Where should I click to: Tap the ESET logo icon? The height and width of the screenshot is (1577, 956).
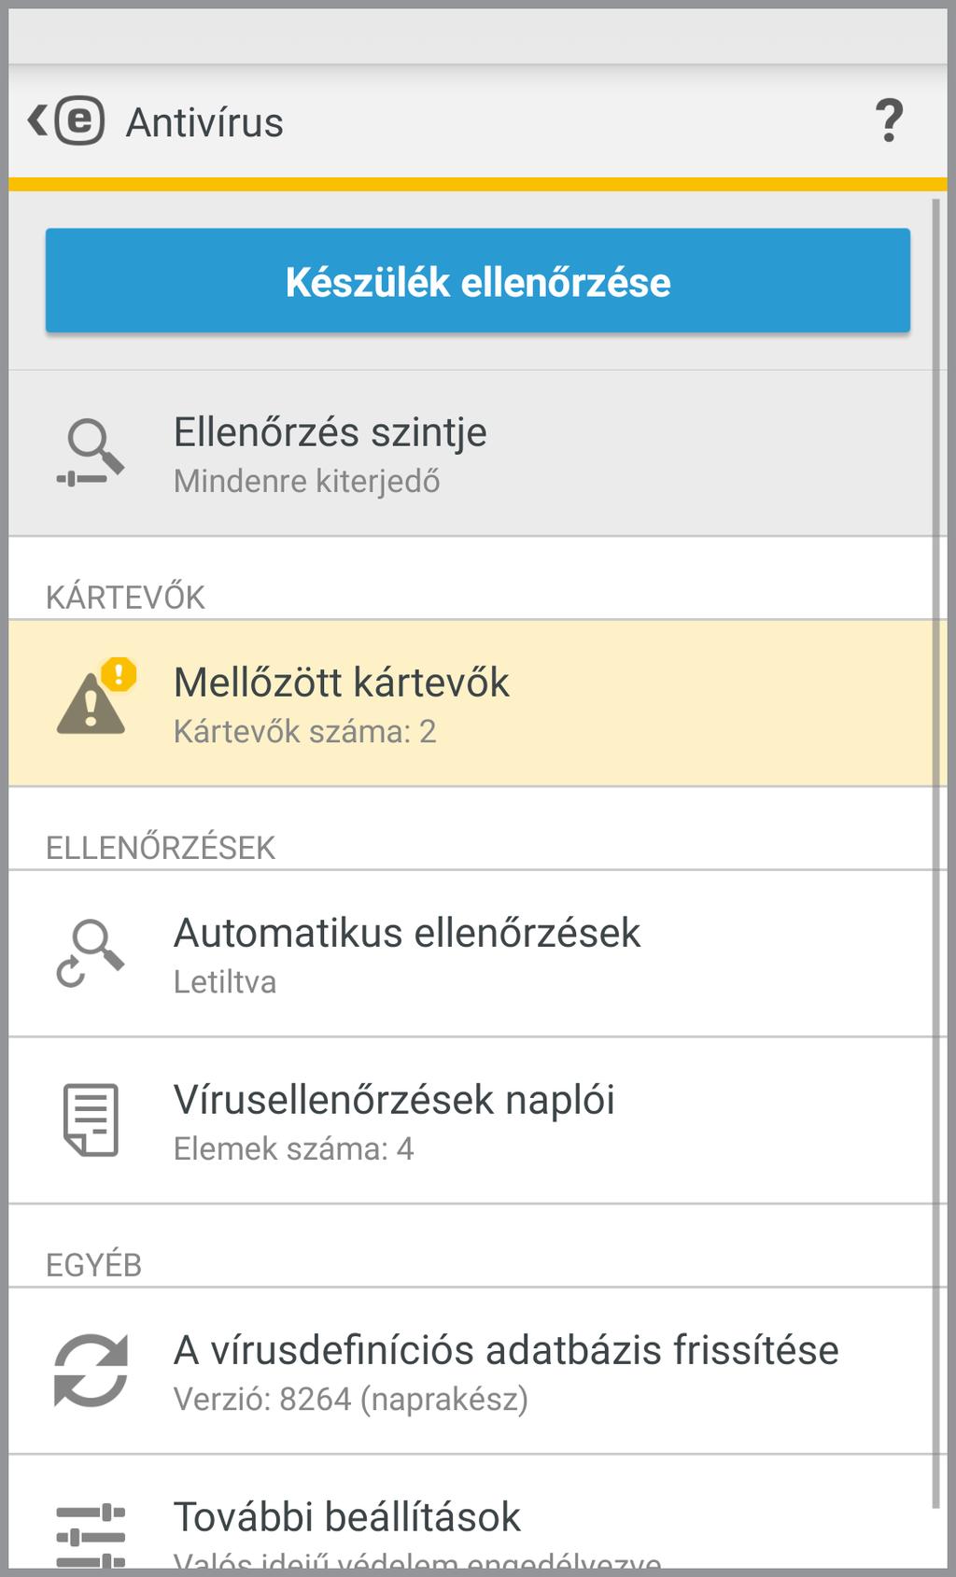point(79,121)
